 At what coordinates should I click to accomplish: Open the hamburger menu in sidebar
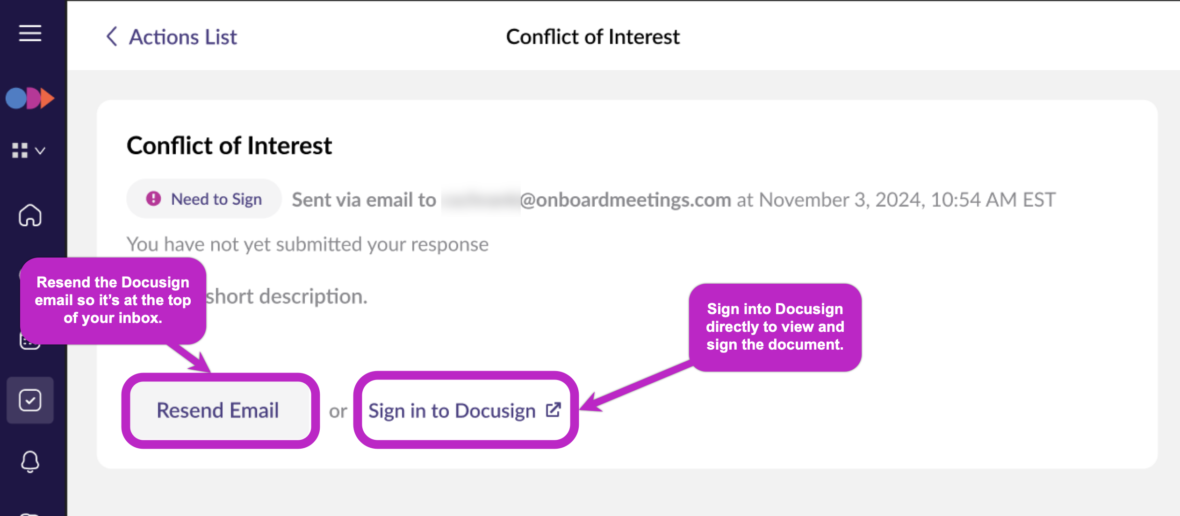pyautogui.click(x=30, y=33)
